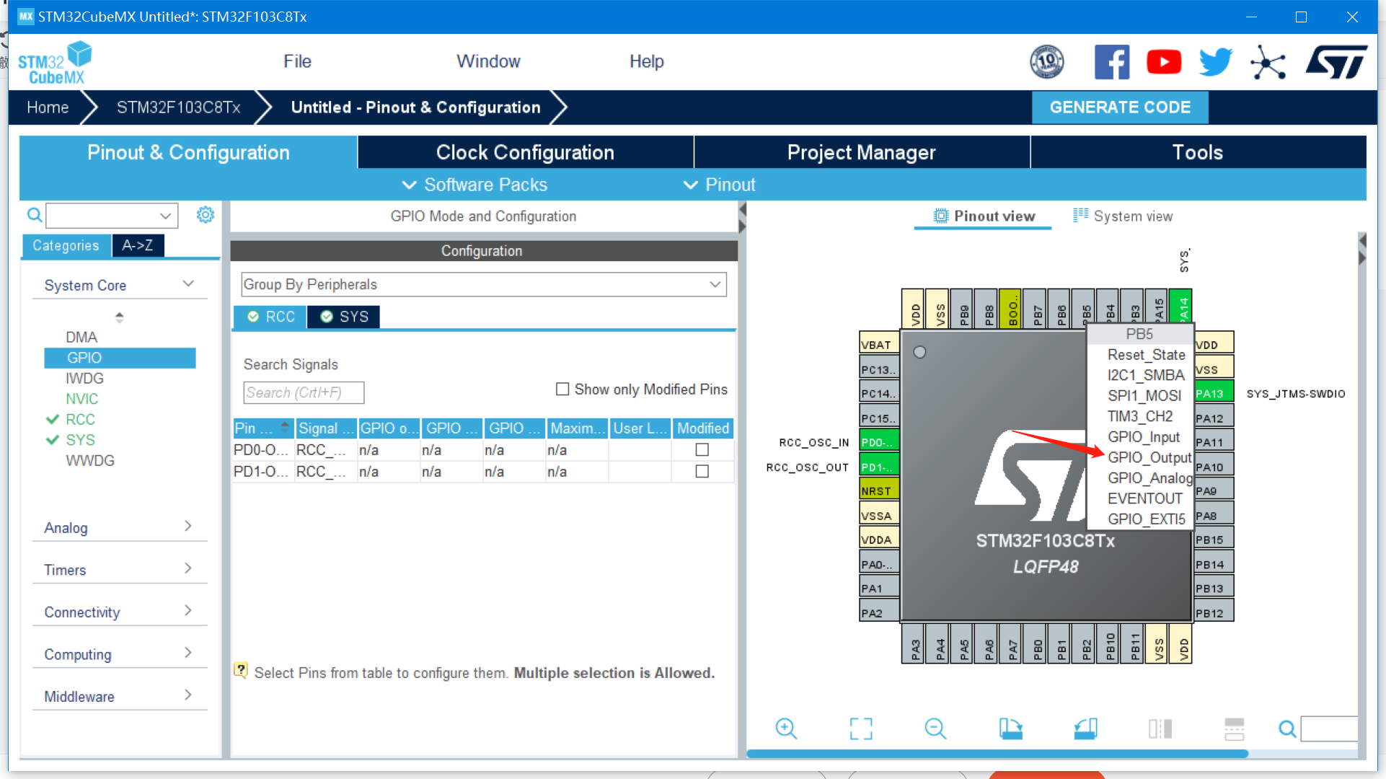Image resolution: width=1386 pixels, height=779 pixels.
Task: Click the fit-to-view frame icon
Action: click(x=860, y=729)
